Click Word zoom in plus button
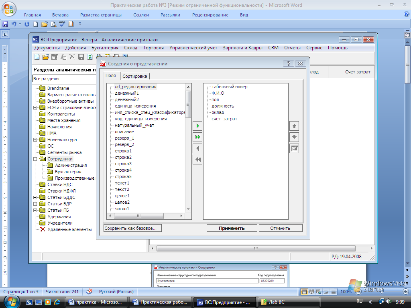Screen dimensions: 411x308 click(406, 292)
